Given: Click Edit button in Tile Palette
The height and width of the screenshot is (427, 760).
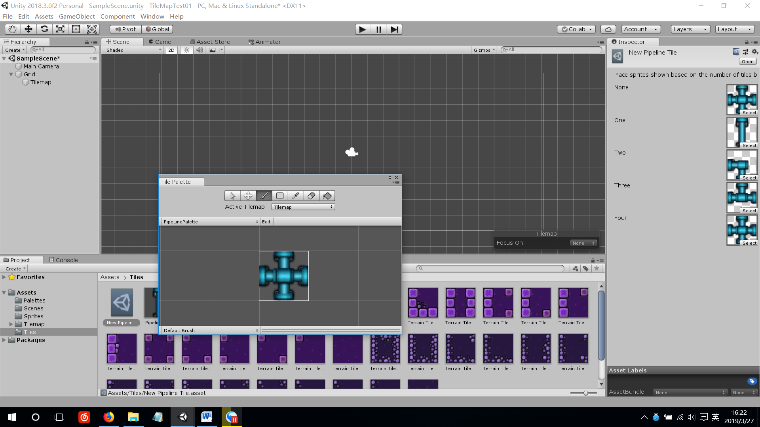Looking at the screenshot, I should (x=266, y=221).
